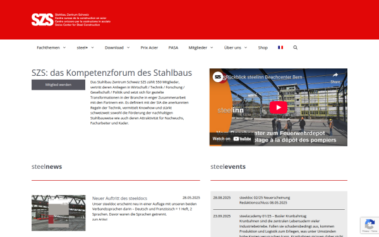The height and width of the screenshot is (237, 379).
Task: Expand the Mitglieder menu chevron
Action: pyautogui.click(x=212, y=47)
